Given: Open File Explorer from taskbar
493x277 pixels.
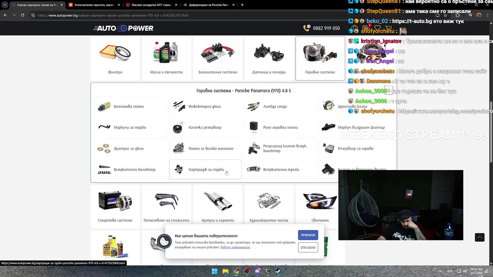Looking at the screenshot, I should coord(226,271).
